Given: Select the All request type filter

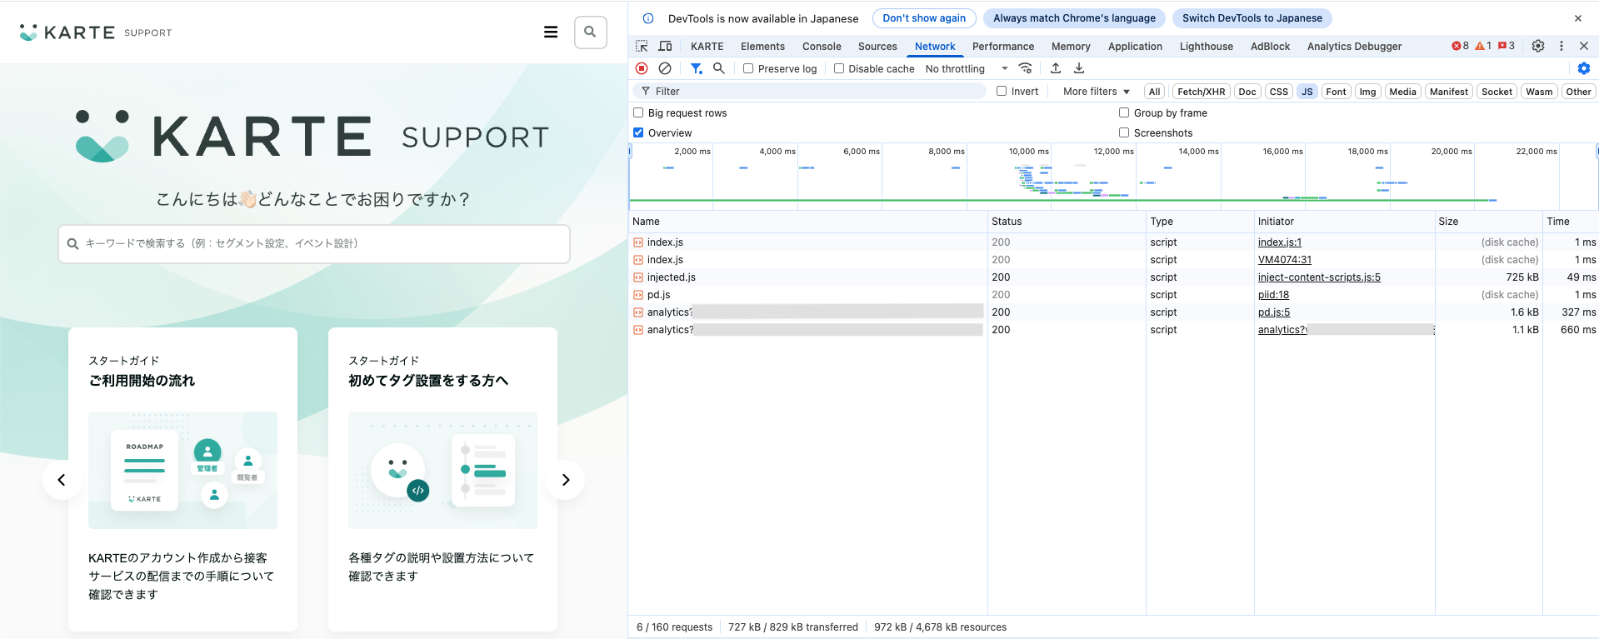Looking at the screenshot, I should click(1154, 92).
